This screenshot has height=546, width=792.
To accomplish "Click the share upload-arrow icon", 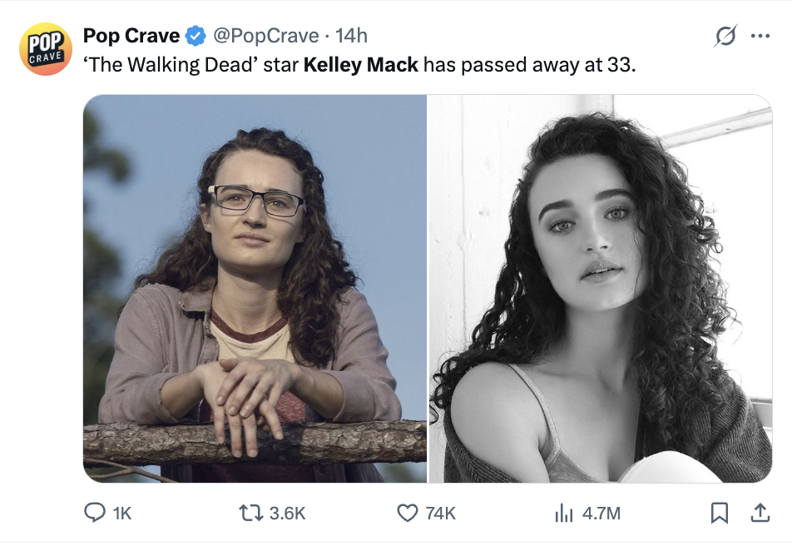I will [x=760, y=513].
